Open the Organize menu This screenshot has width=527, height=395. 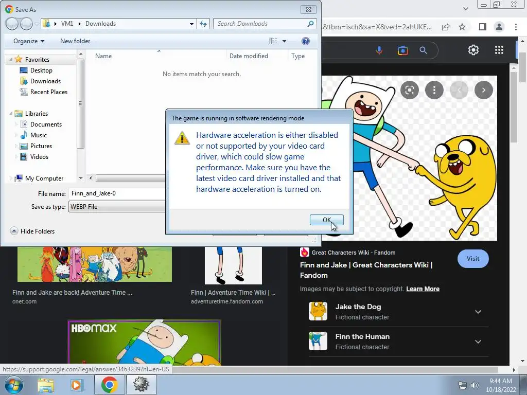(x=29, y=41)
